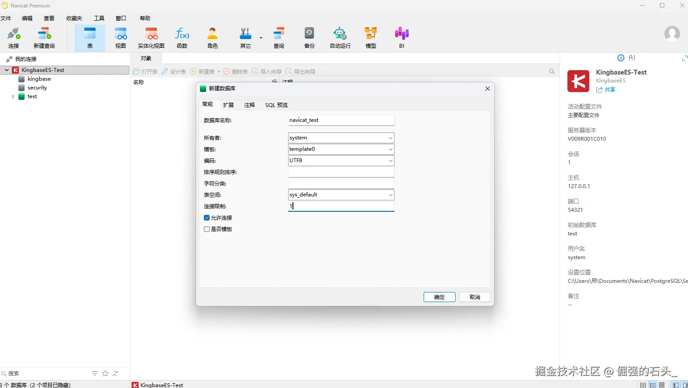Click the KingbaseES logo in info panel
The height and width of the screenshot is (388, 688).
[578, 81]
